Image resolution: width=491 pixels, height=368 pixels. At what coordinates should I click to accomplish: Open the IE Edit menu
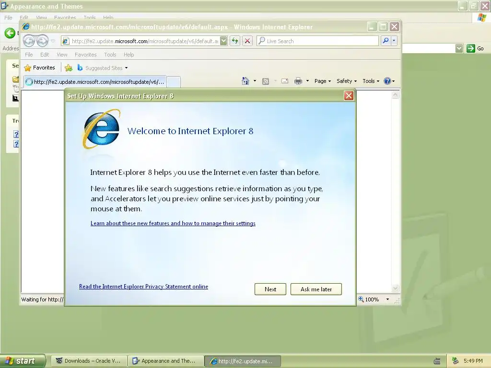(45, 55)
